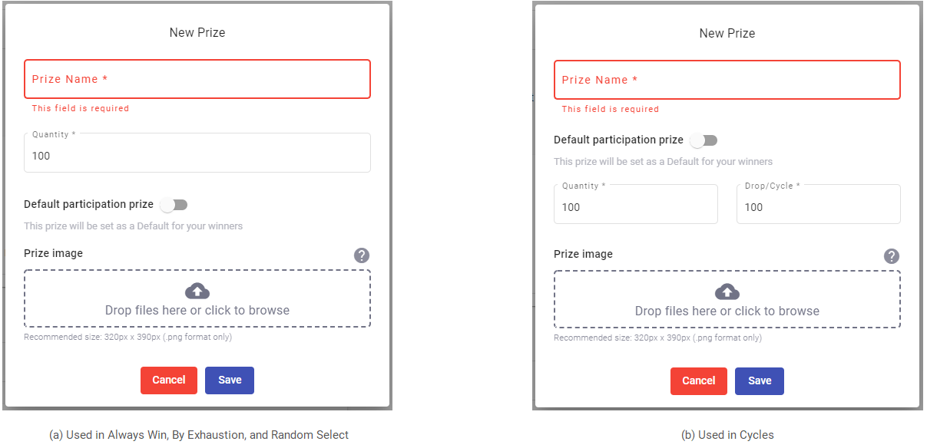The image size is (927, 448).
Task: Enable Default participation prize in Cycles dialog
Action: [704, 140]
